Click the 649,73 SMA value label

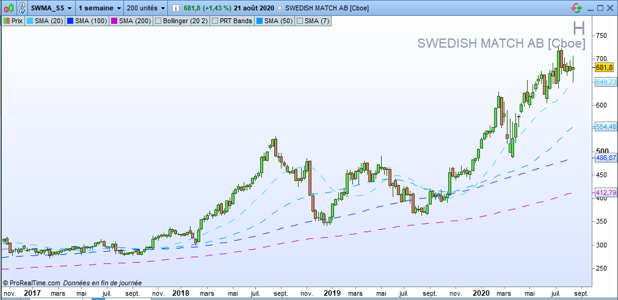[x=605, y=82]
